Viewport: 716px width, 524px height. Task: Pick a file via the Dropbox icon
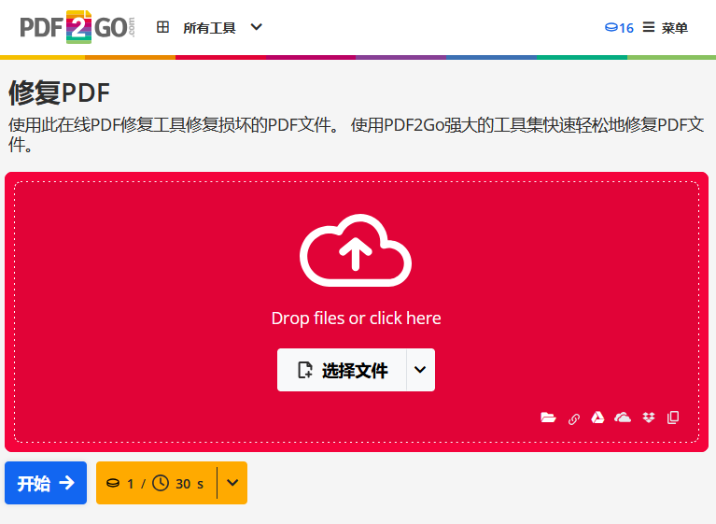pyautogui.click(x=649, y=418)
